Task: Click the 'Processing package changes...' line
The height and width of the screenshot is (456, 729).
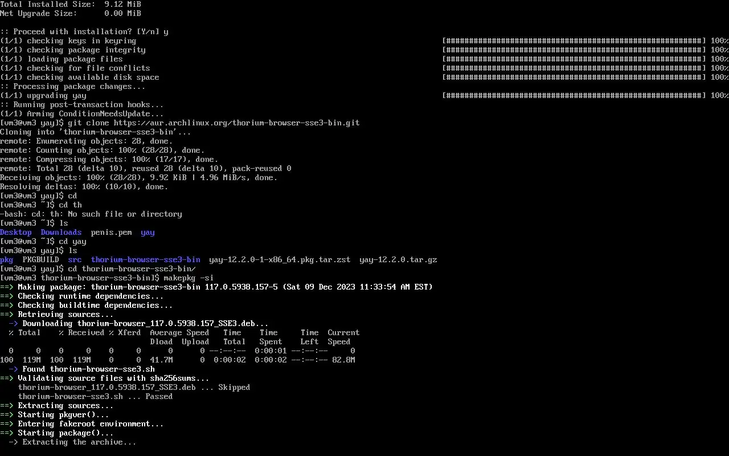Action: pos(73,86)
